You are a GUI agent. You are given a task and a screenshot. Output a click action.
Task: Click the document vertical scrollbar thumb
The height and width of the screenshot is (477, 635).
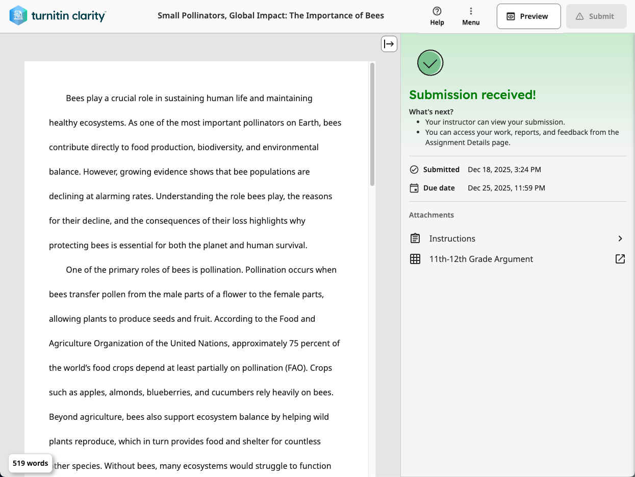(372, 124)
